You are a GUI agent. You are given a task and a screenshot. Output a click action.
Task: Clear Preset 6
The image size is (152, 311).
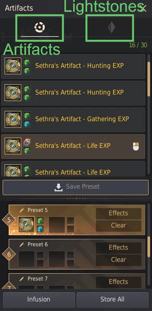click(119, 260)
